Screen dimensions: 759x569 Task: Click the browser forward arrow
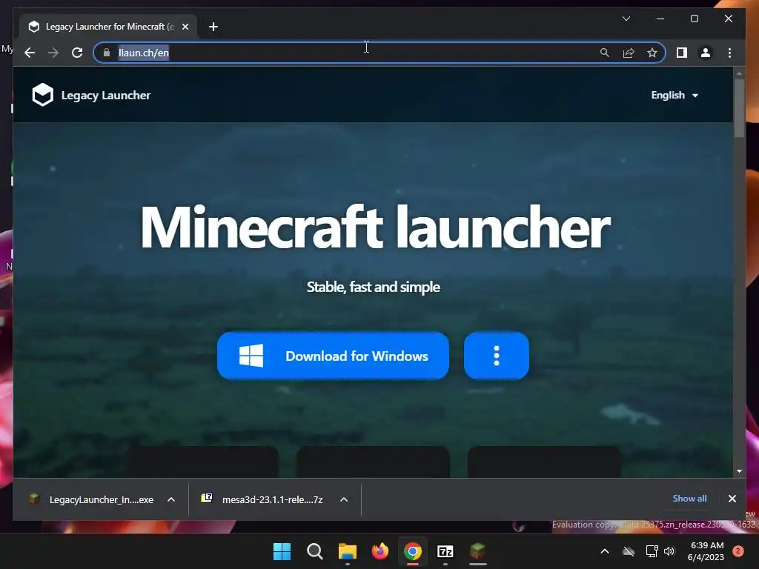click(x=53, y=53)
